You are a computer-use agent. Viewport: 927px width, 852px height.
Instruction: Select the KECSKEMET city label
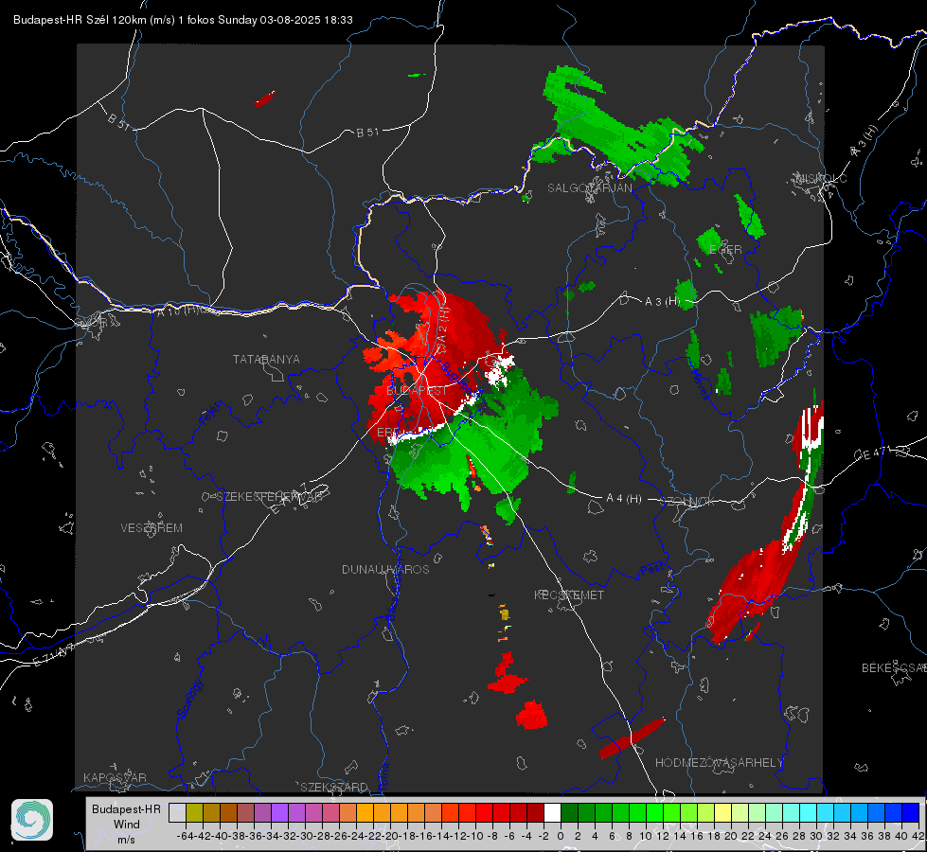pyautogui.click(x=569, y=595)
